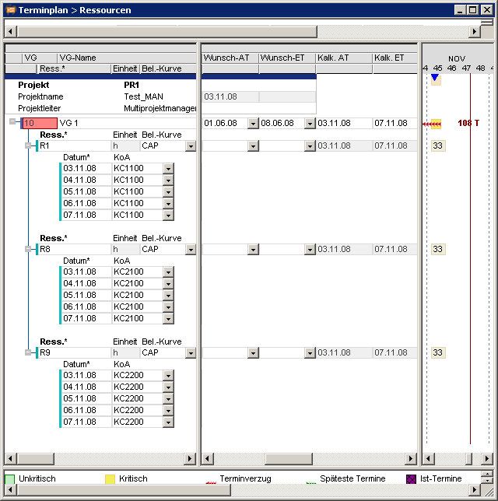Open KoA dropdown for R1 on 07.11.08
Screen dimensions: 498x501
pyautogui.click(x=168, y=215)
